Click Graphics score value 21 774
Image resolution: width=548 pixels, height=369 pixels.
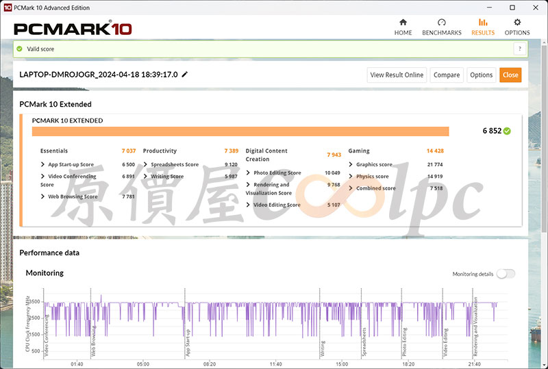[x=435, y=164]
